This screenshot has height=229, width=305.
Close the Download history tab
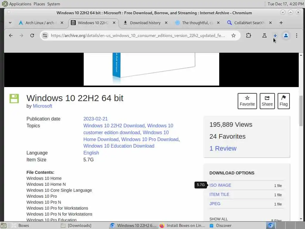pos(166,23)
